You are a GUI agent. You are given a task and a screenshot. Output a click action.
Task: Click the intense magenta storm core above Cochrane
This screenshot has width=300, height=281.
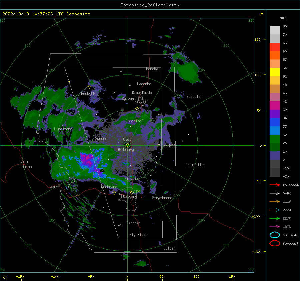click(x=87, y=159)
